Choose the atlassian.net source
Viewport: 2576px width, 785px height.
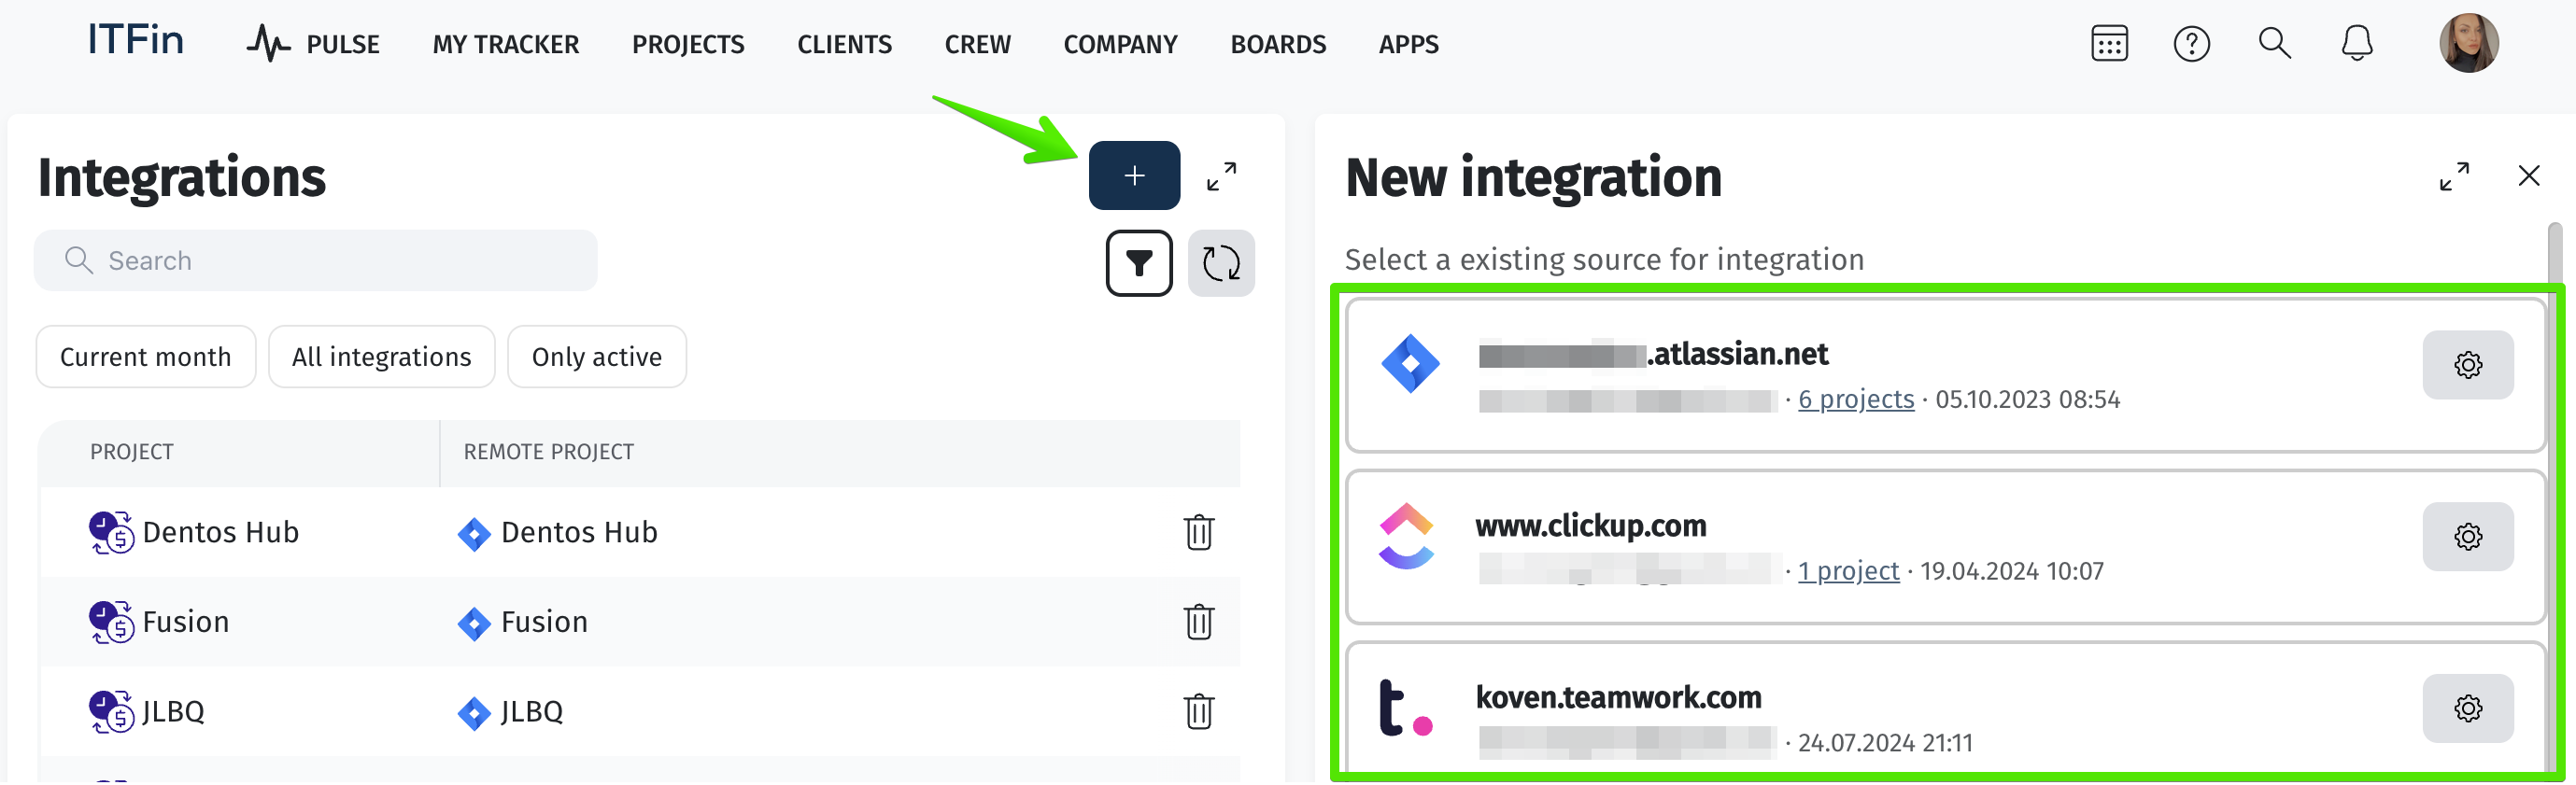point(1944,375)
